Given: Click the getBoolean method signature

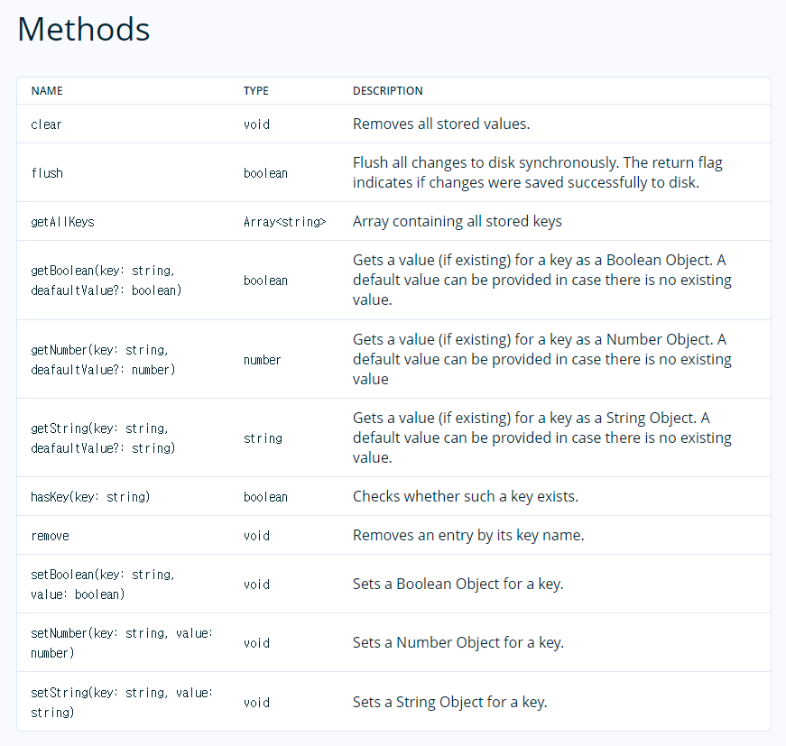Looking at the screenshot, I should tap(106, 280).
